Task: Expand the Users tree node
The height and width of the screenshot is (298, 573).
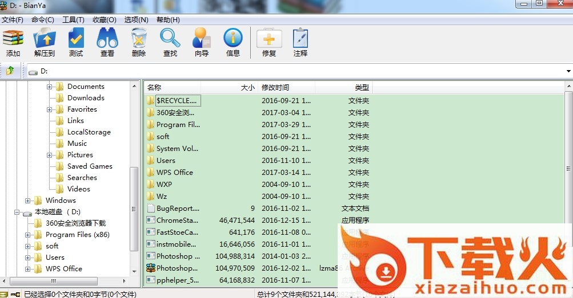Action: (x=27, y=258)
